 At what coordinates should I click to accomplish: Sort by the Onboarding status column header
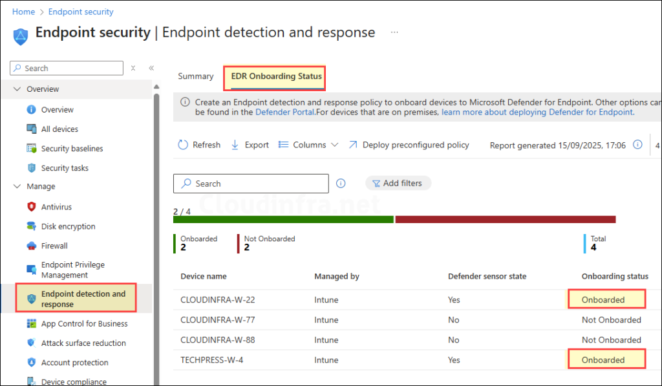pos(615,276)
